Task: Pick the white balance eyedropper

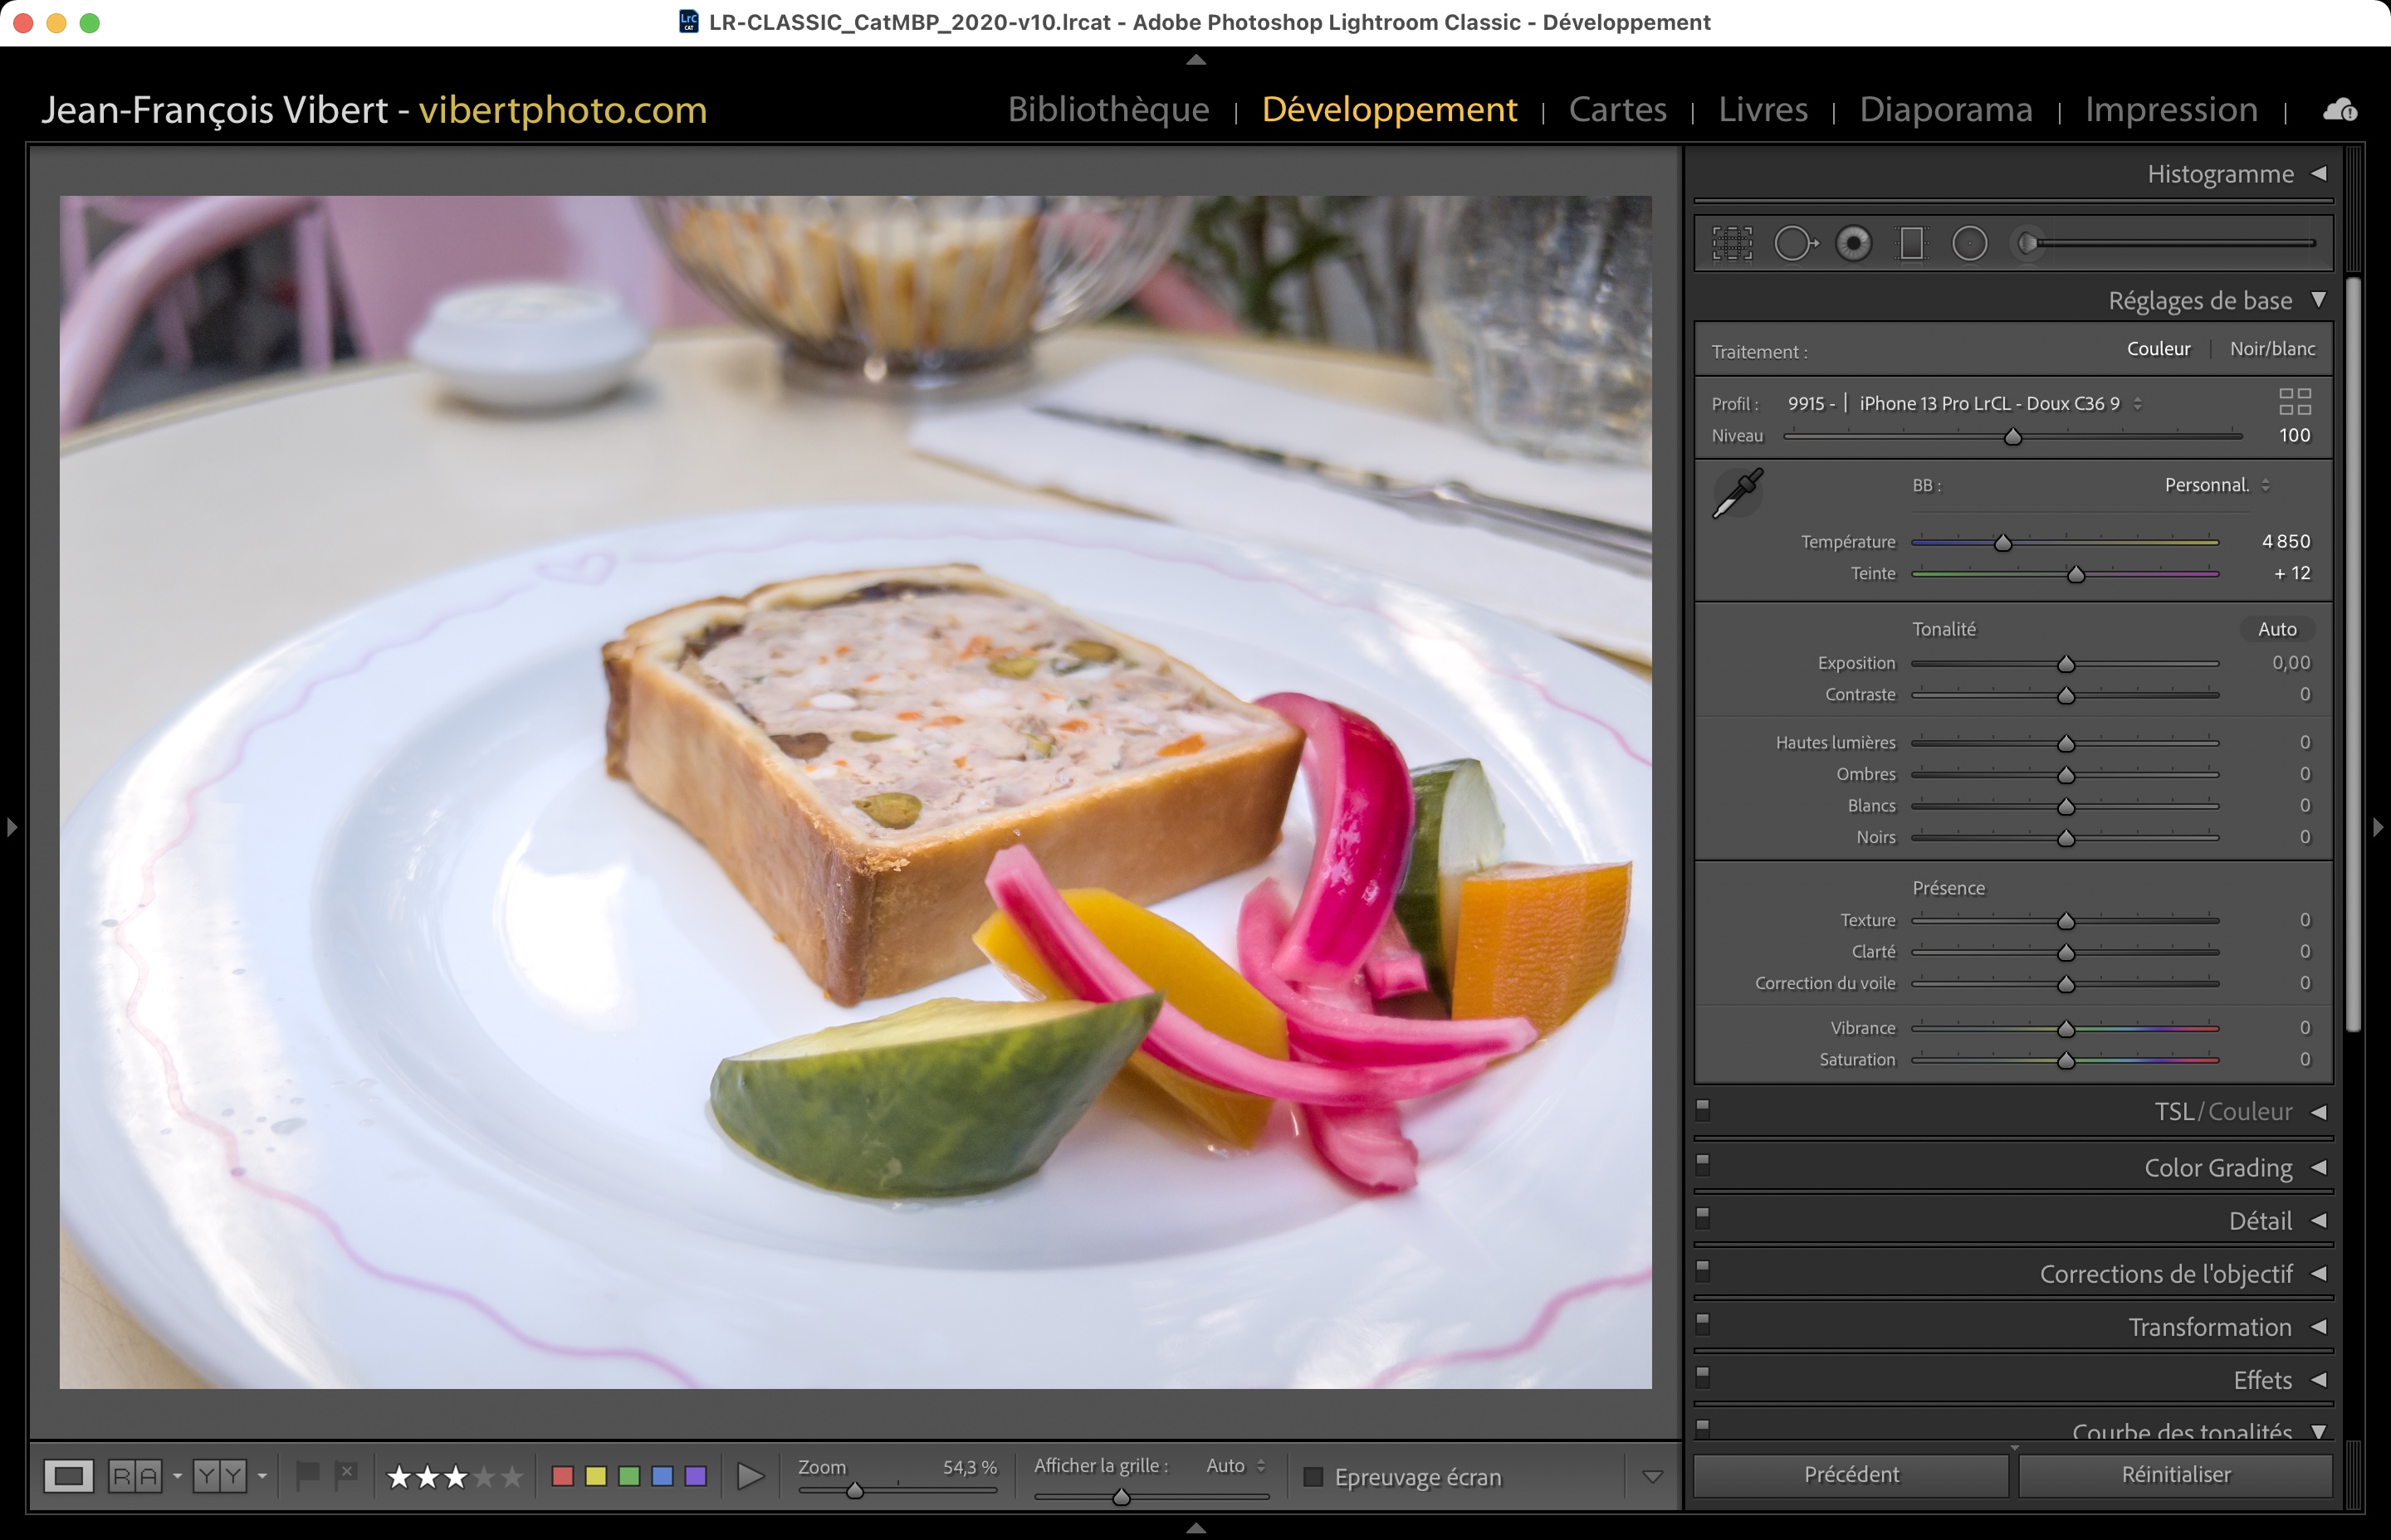Action: click(x=1738, y=493)
